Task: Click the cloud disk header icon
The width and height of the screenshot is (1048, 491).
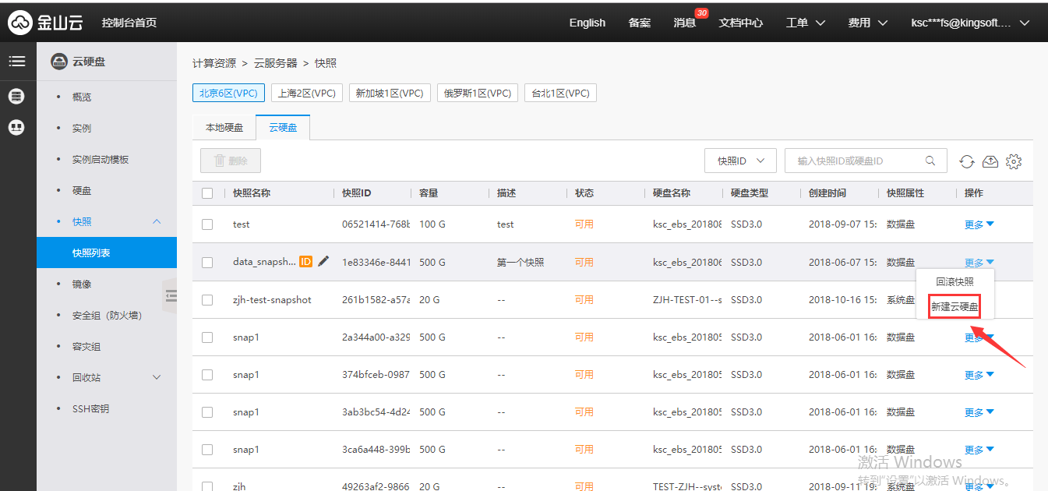Action: pos(58,62)
